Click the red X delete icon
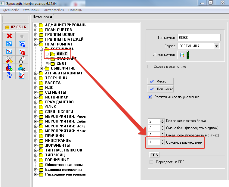The height and width of the screenshot is (187, 229). tap(9, 36)
